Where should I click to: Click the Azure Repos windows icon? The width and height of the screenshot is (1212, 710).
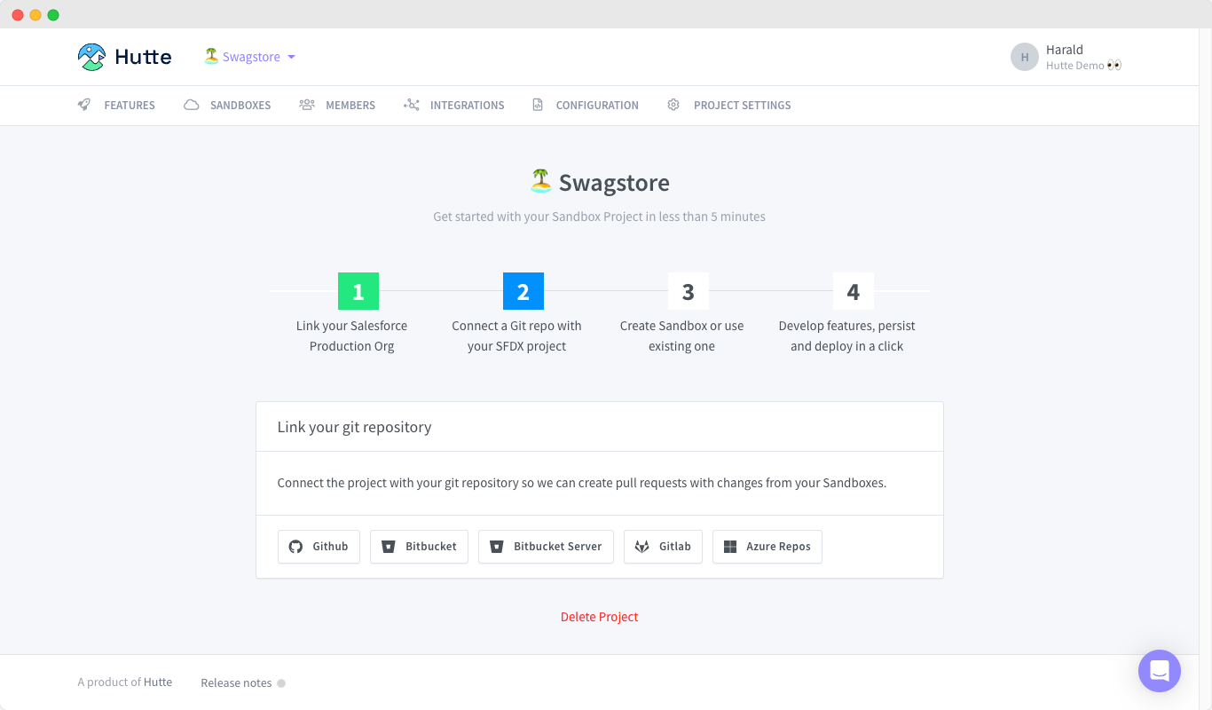click(730, 547)
